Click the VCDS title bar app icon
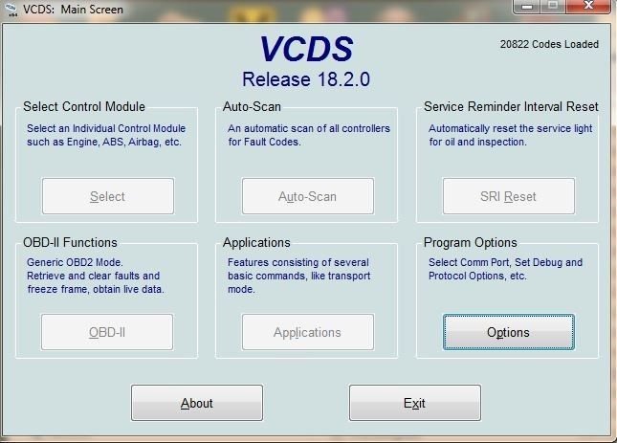This screenshot has height=443, width=617. [12, 9]
